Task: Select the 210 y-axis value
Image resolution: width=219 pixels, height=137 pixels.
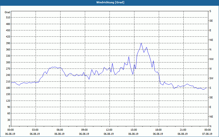Action: 8,81
